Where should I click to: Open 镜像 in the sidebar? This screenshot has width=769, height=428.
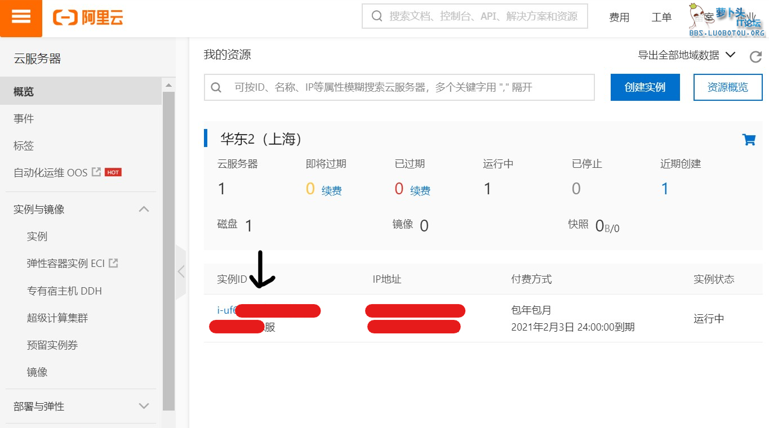click(x=37, y=372)
